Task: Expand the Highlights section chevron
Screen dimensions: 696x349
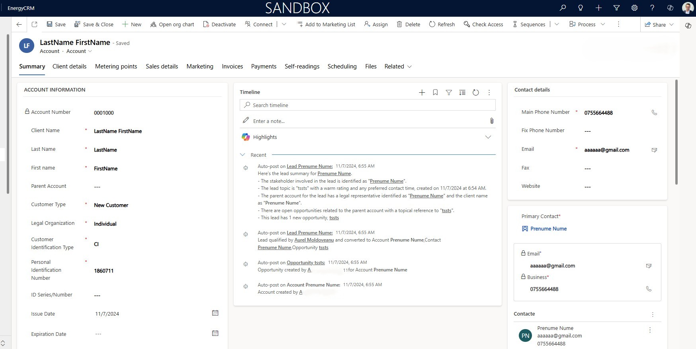Action: (488, 137)
